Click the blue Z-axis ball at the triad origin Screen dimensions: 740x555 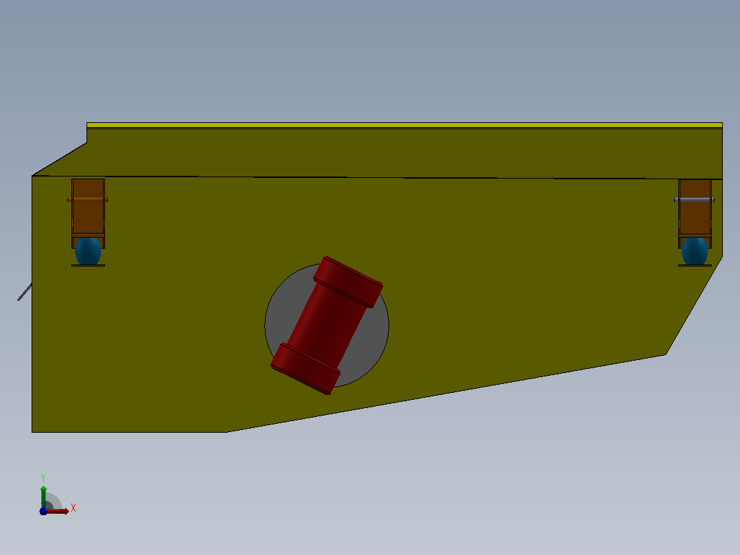pos(43,511)
